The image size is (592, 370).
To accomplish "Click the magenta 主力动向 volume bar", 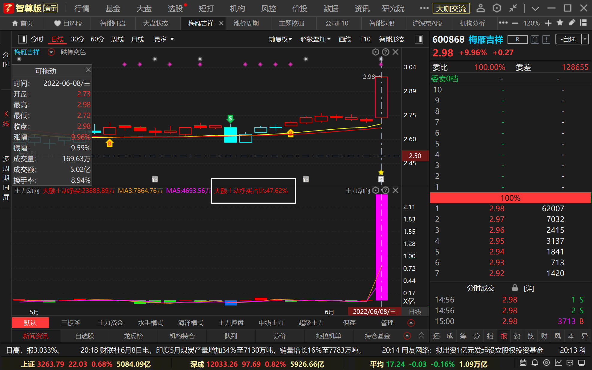I will 381,247.
